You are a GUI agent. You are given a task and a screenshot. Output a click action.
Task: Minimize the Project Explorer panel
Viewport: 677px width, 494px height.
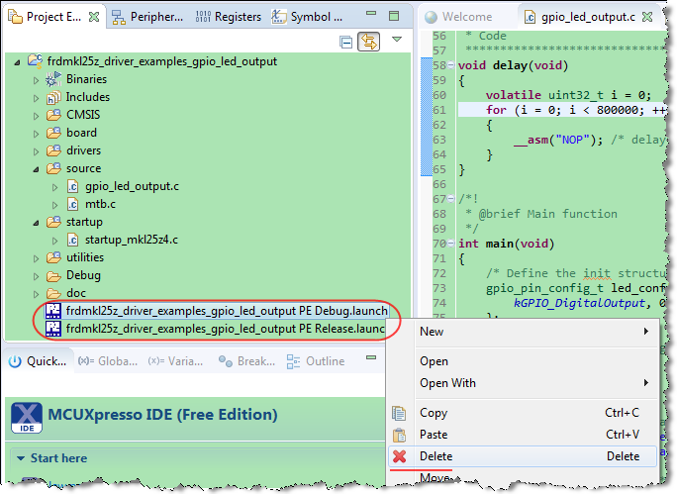(371, 14)
